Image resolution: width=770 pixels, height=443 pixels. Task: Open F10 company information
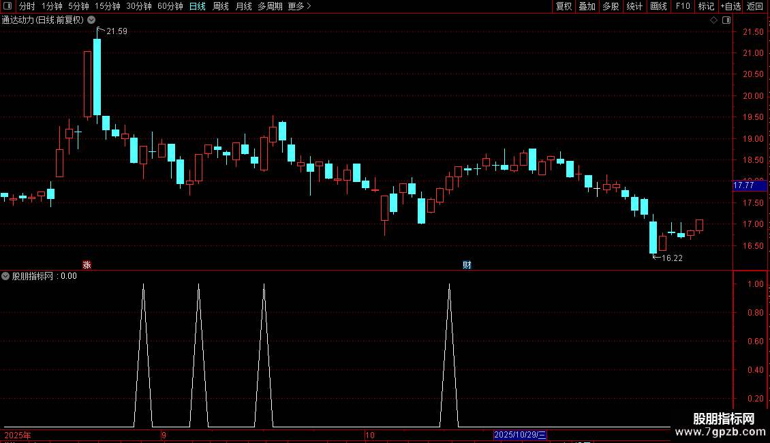(683, 6)
